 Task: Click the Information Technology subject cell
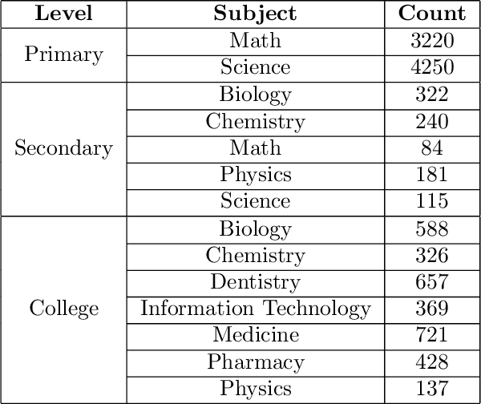pos(255,309)
